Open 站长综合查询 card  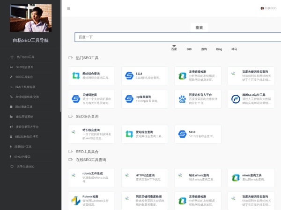coord(91,134)
